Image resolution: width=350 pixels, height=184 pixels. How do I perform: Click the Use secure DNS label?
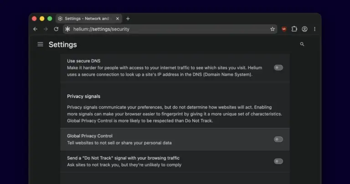tap(83, 61)
